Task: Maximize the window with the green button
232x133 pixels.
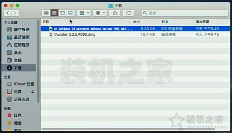Action: pos(17,6)
